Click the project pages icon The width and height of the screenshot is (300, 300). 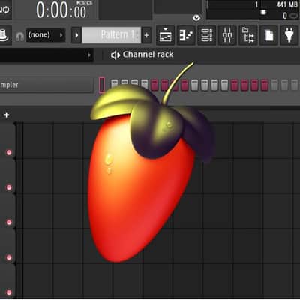point(268,35)
